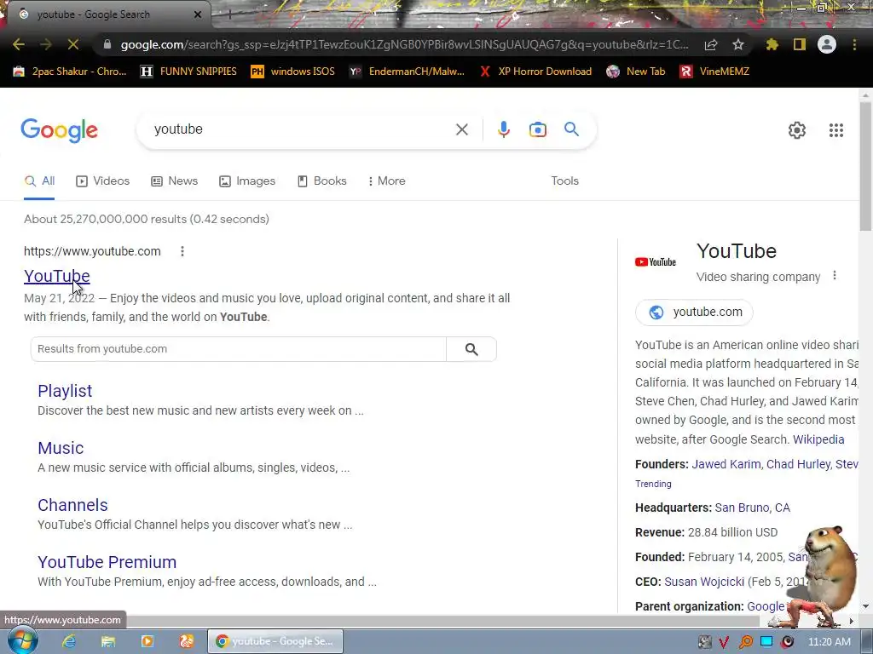
Task: Launch Internet Explorer from the taskbar
Action: pyautogui.click(x=69, y=641)
